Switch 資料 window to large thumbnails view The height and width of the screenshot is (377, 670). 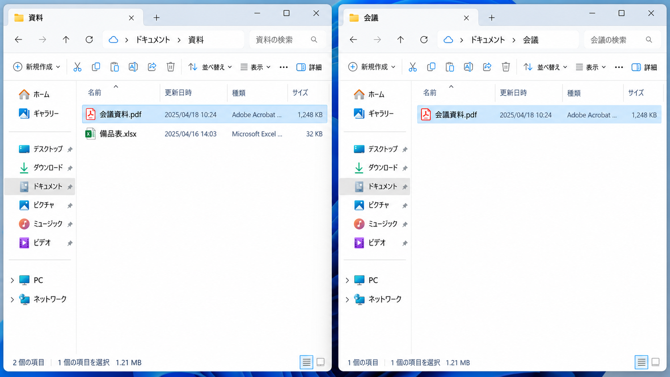tap(321, 362)
